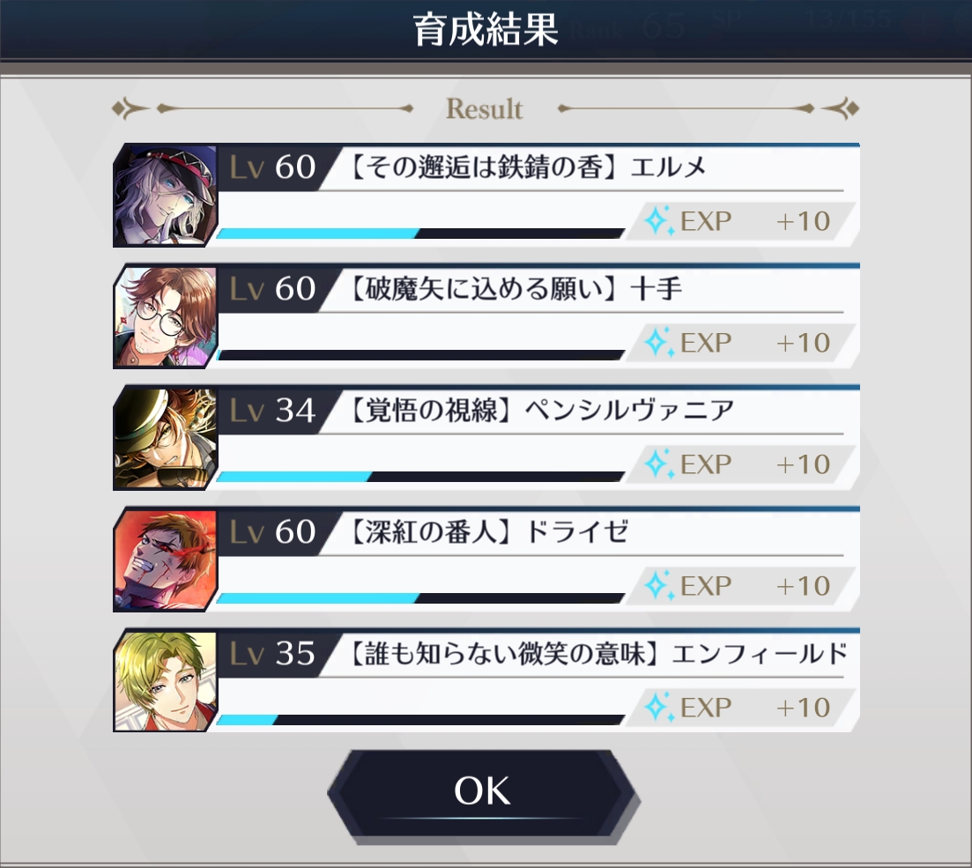Screen dimensions: 972x868
Task: Click the 育成結果 header title
Action: point(486,30)
